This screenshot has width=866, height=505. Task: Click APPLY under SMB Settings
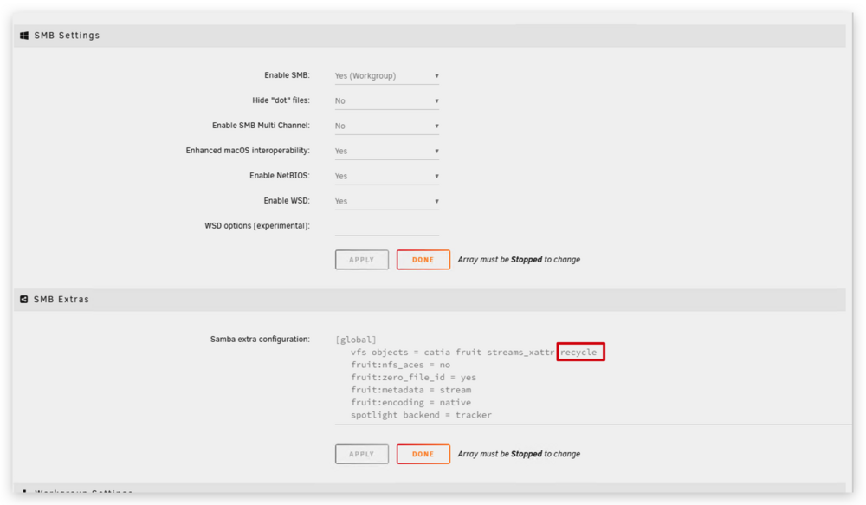click(x=362, y=260)
